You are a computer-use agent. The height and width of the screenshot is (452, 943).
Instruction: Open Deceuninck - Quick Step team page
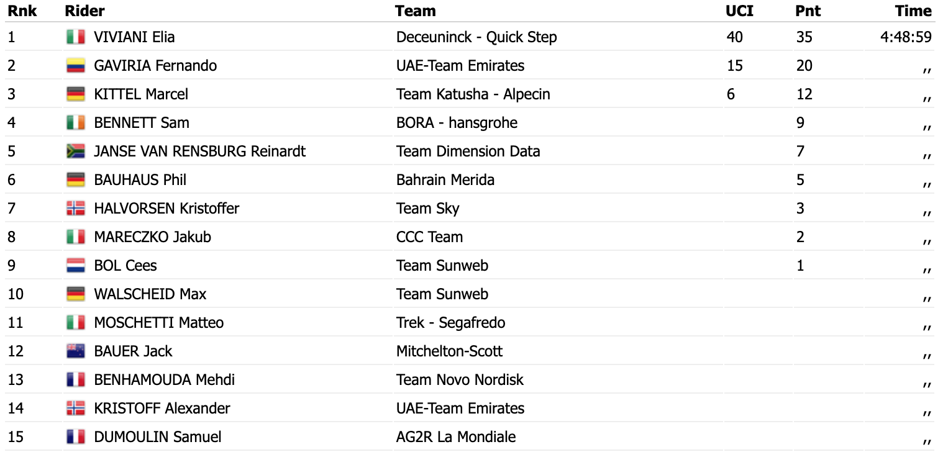tap(476, 37)
